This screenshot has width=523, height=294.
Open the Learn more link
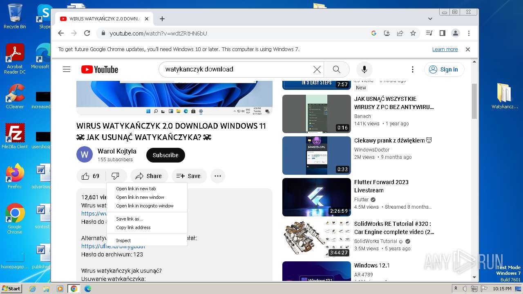pos(445,49)
